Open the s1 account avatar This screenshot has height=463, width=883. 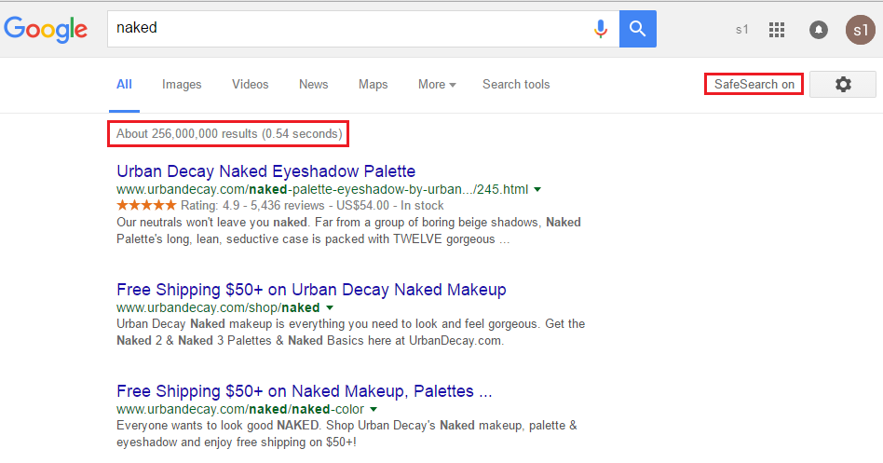click(x=860, y=30)
